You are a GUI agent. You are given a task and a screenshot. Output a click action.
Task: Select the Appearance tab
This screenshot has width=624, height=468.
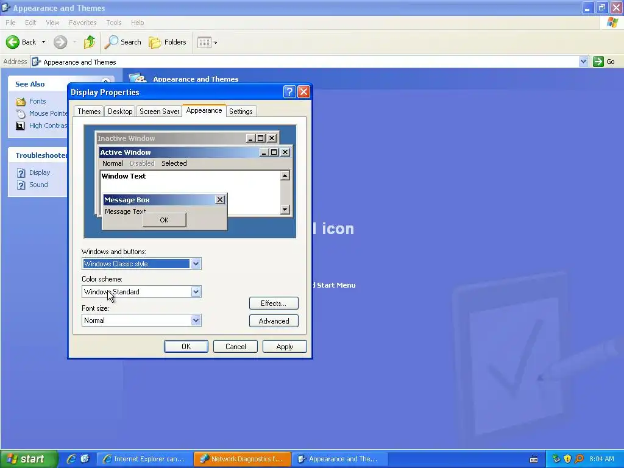pyautogui.click(x=204, y=111)
